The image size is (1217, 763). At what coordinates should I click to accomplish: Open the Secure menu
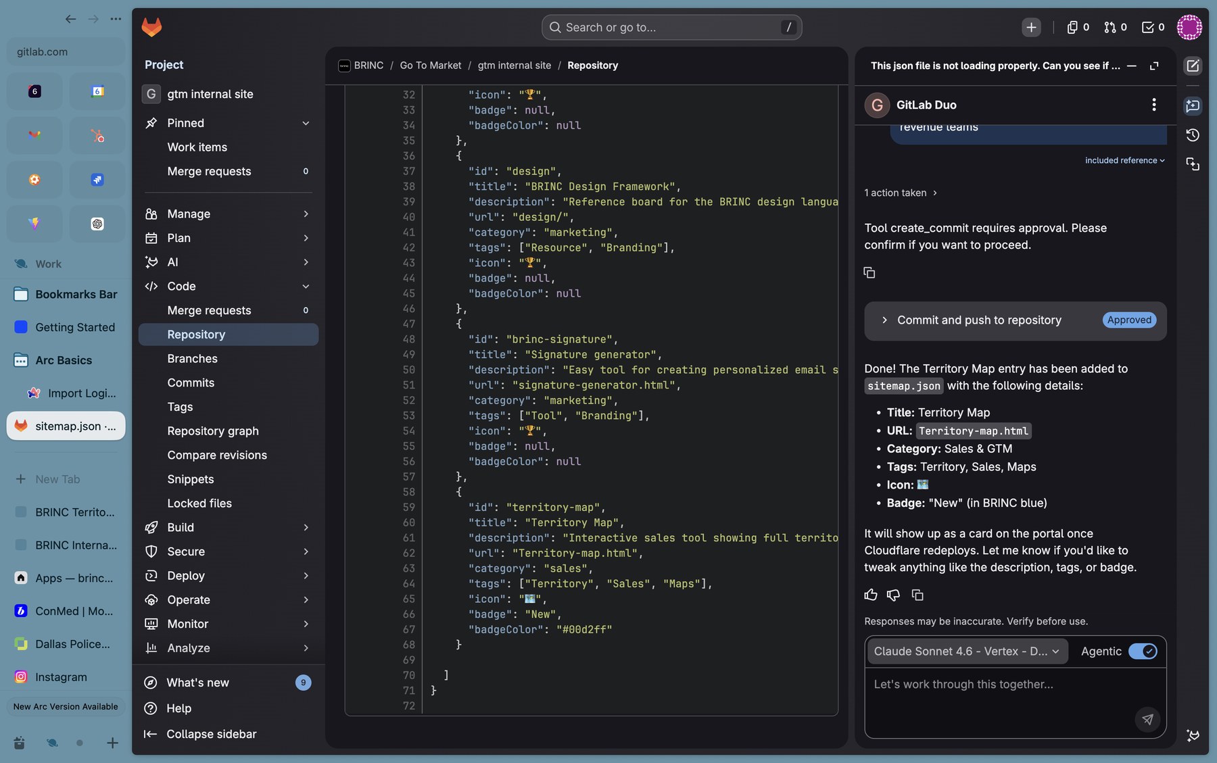[228, 551]
